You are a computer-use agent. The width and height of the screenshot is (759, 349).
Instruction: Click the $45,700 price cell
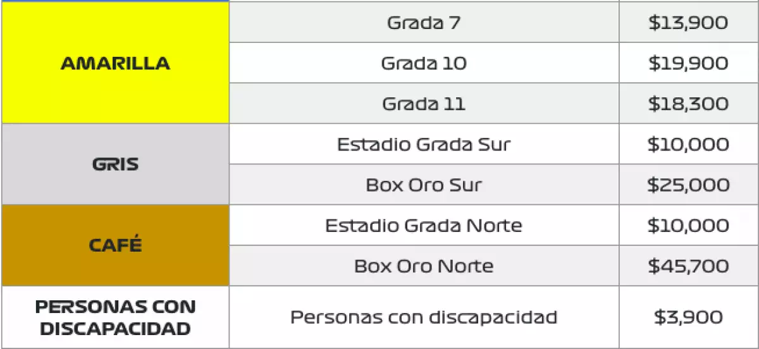pos(688,266)
